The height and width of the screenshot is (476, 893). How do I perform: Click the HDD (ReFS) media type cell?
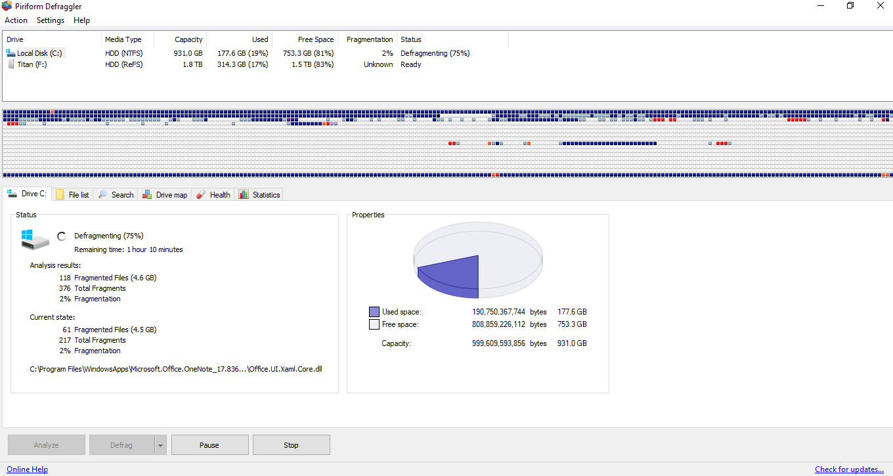[x=124, y=64]
